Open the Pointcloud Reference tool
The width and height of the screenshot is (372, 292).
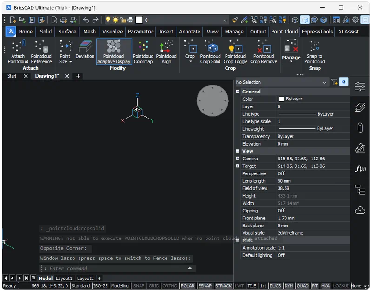(41, 52)
